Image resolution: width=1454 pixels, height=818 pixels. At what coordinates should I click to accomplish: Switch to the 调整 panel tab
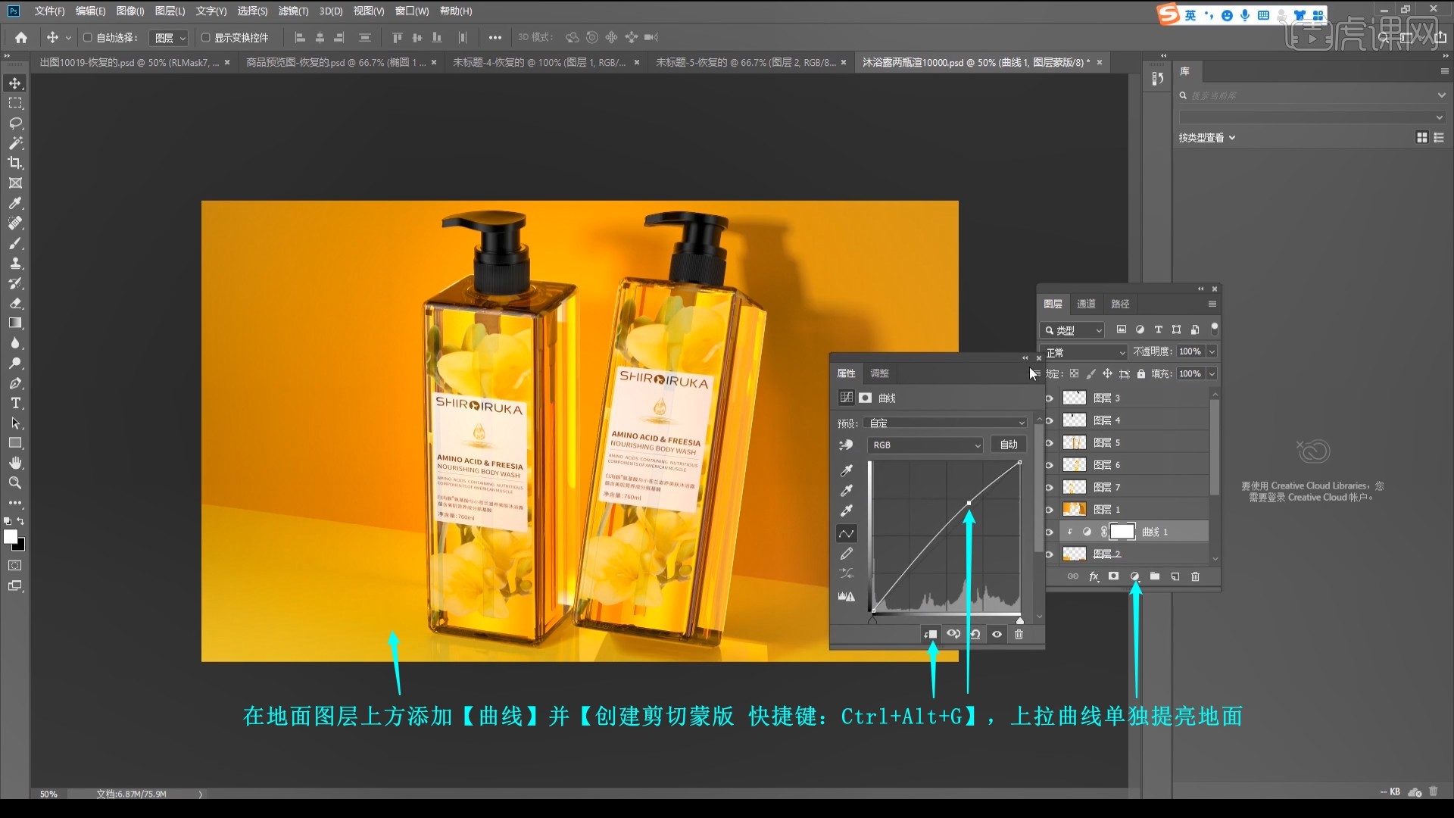[x=879, y=373]
